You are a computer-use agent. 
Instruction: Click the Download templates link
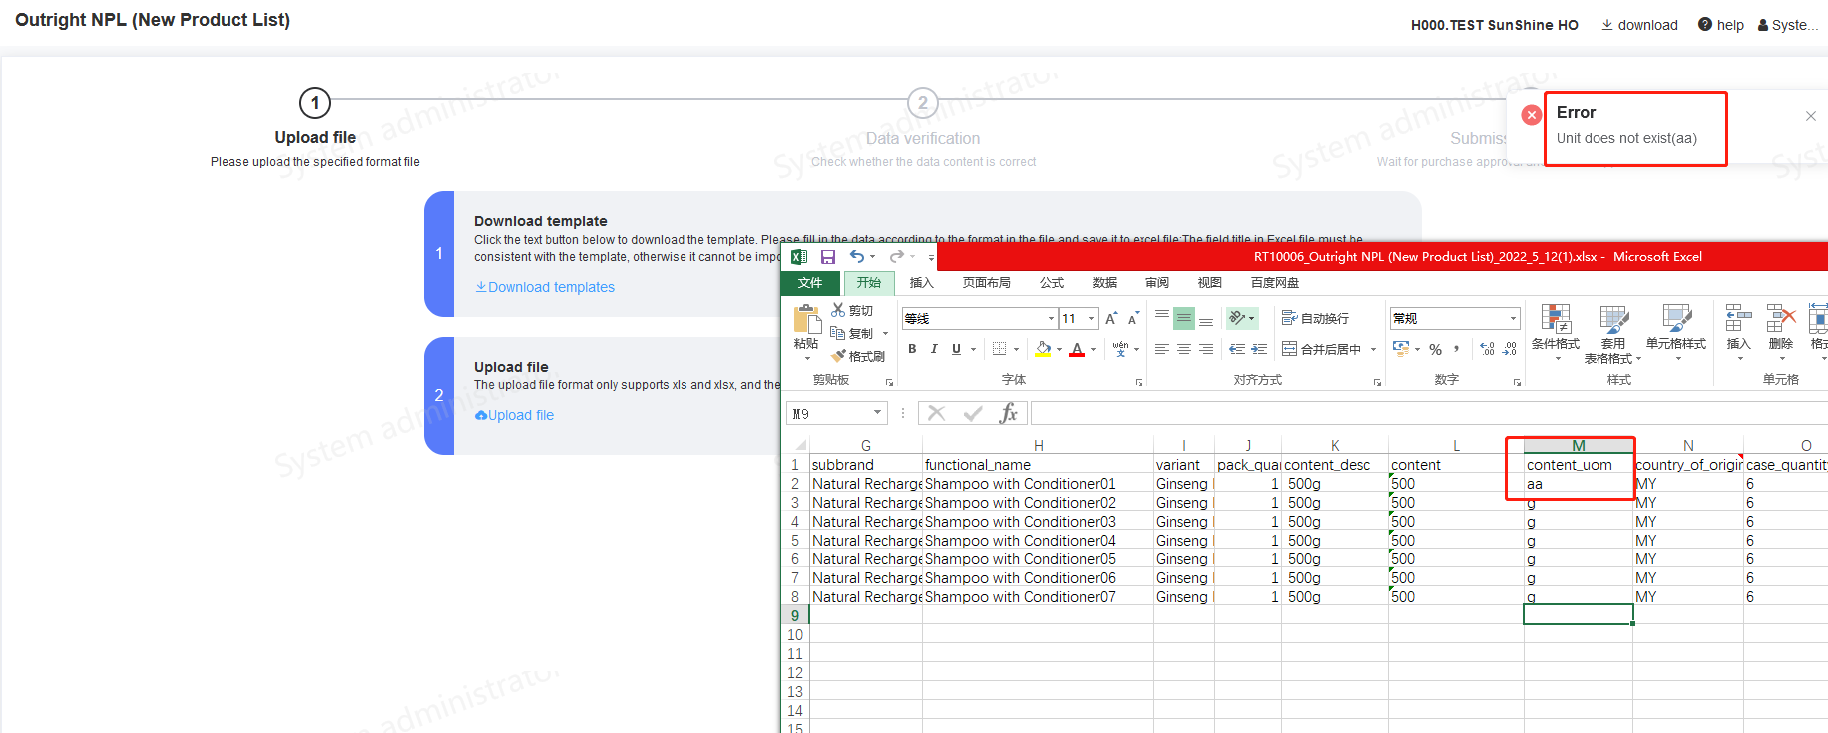(545, 287)
